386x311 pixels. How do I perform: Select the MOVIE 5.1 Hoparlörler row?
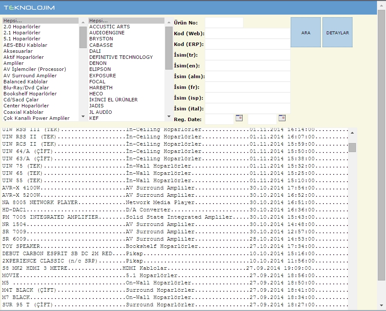click(x=175, y=275)
